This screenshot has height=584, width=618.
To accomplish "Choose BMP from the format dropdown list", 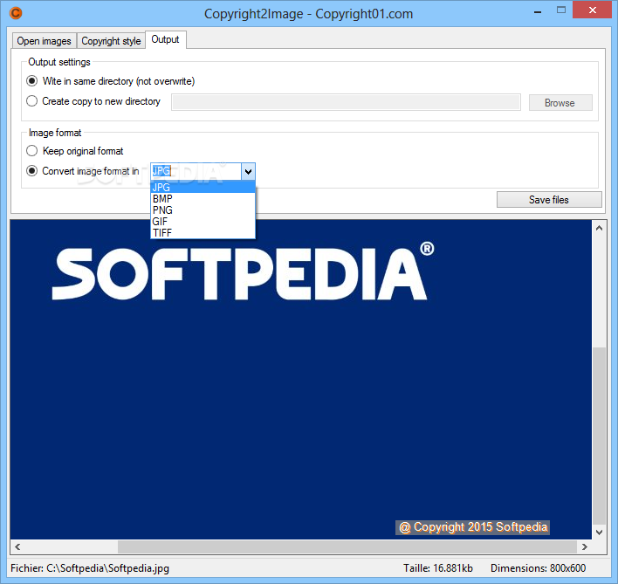I will 203,199.
